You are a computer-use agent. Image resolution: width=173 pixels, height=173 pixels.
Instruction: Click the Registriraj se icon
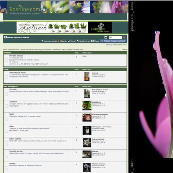pyautogui.click(x=78, y=41)
